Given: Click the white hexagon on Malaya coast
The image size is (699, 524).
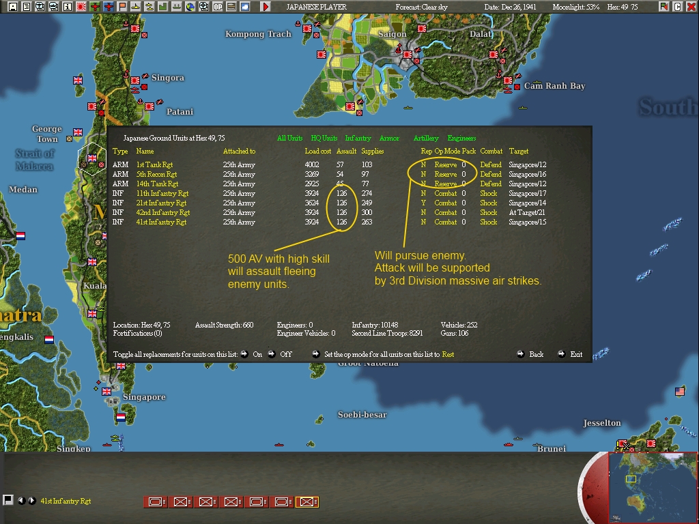Looking at the screenshot, I should pos(92,158).
